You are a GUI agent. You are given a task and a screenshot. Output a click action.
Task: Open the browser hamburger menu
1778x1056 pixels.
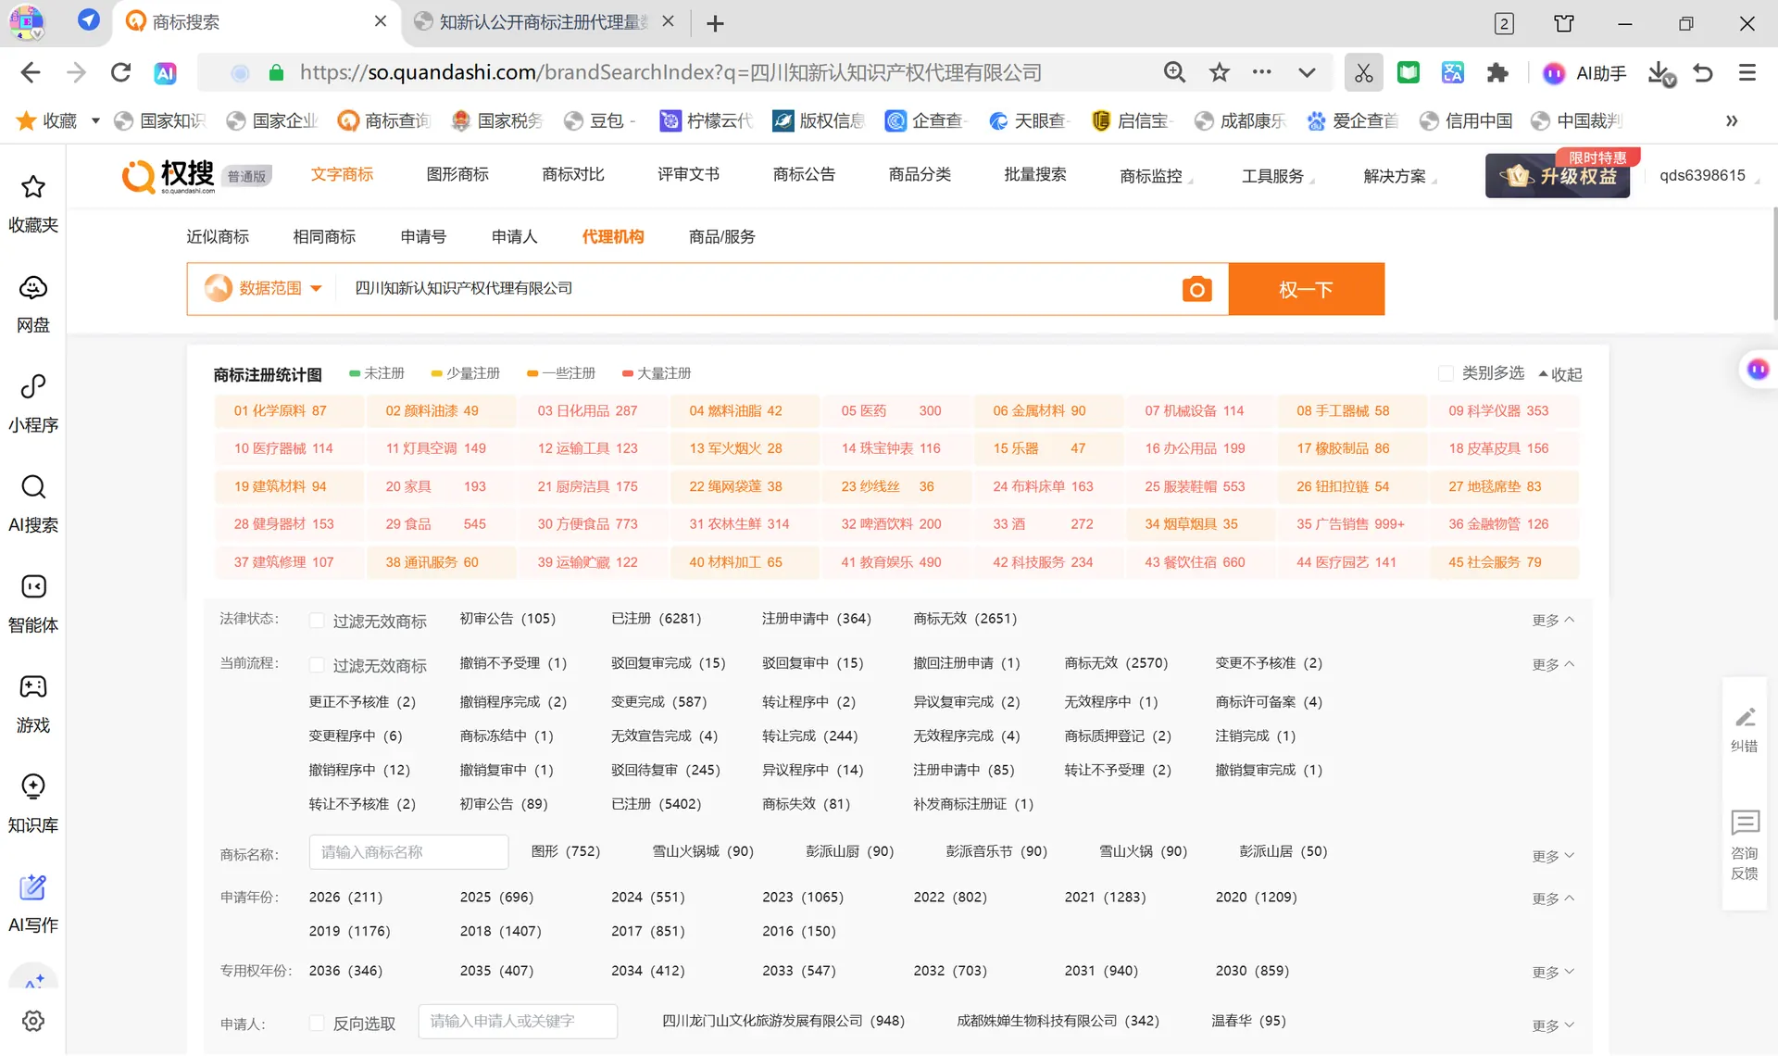click(x=1747, y=72)
